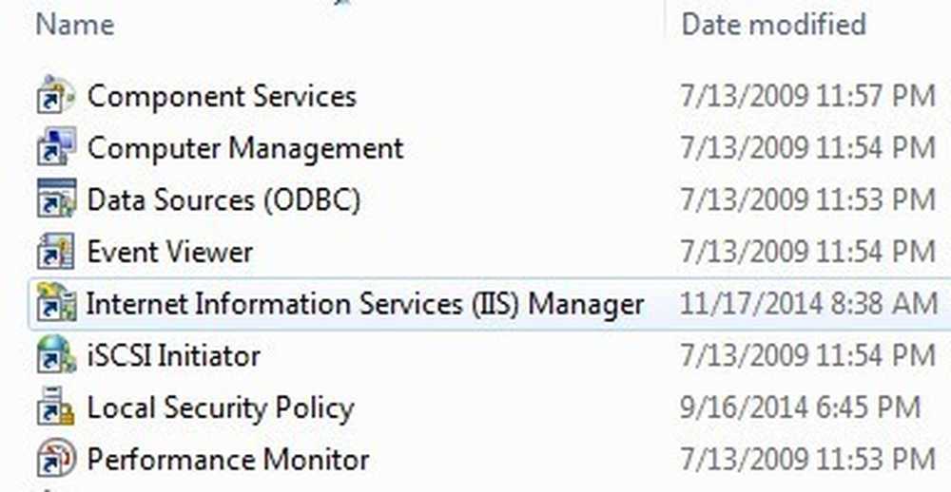Click the 11/17/2014 8:38 AM date cell

807,304
